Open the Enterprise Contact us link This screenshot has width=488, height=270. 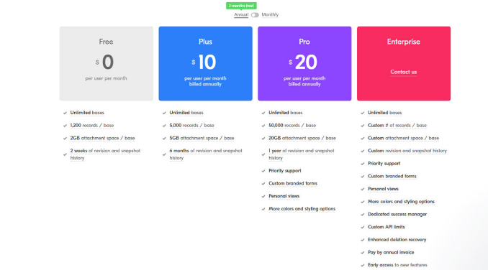click(x=403, y=72)
